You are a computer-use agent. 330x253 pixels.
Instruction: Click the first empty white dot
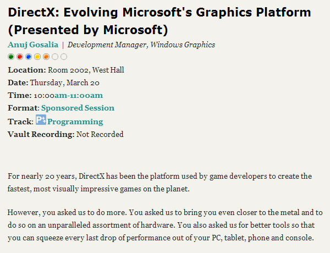(x=55, y=57)
